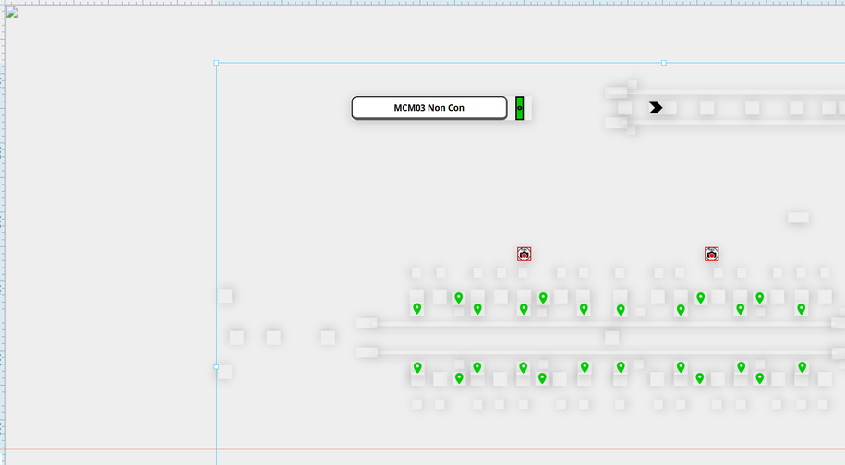The height and width of the screenshot is (465, 845).
Task: Select the green pin directly under the left camera
Action: tap(524, 309)
